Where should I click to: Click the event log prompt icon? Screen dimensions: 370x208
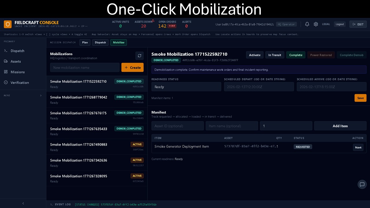51,205
